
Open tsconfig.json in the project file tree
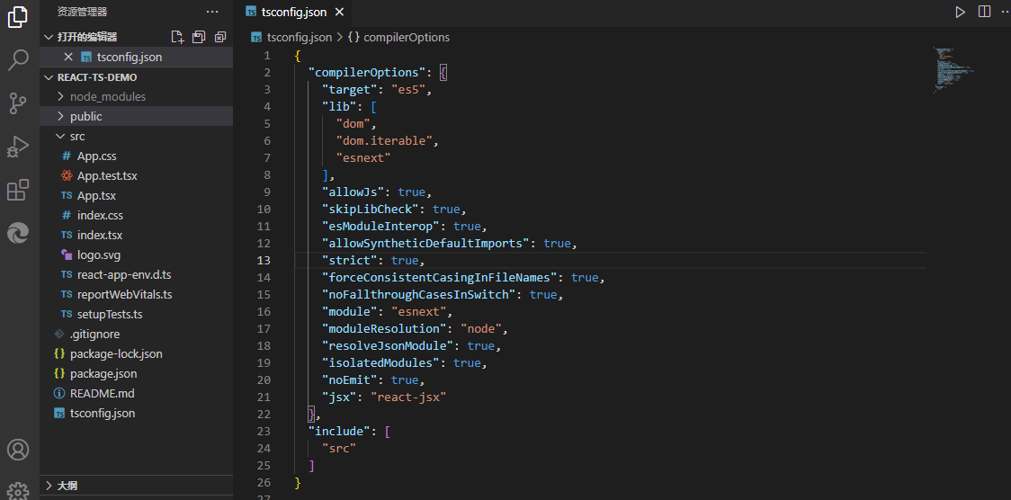pos(103,413)
